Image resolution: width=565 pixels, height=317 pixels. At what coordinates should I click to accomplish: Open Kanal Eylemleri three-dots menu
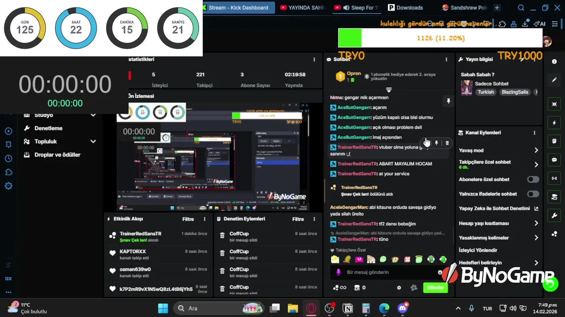click(534, 133)
